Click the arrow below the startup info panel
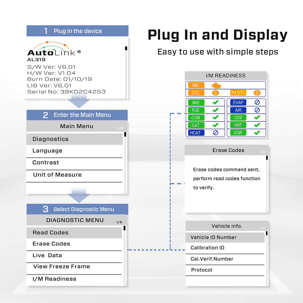 79,103
